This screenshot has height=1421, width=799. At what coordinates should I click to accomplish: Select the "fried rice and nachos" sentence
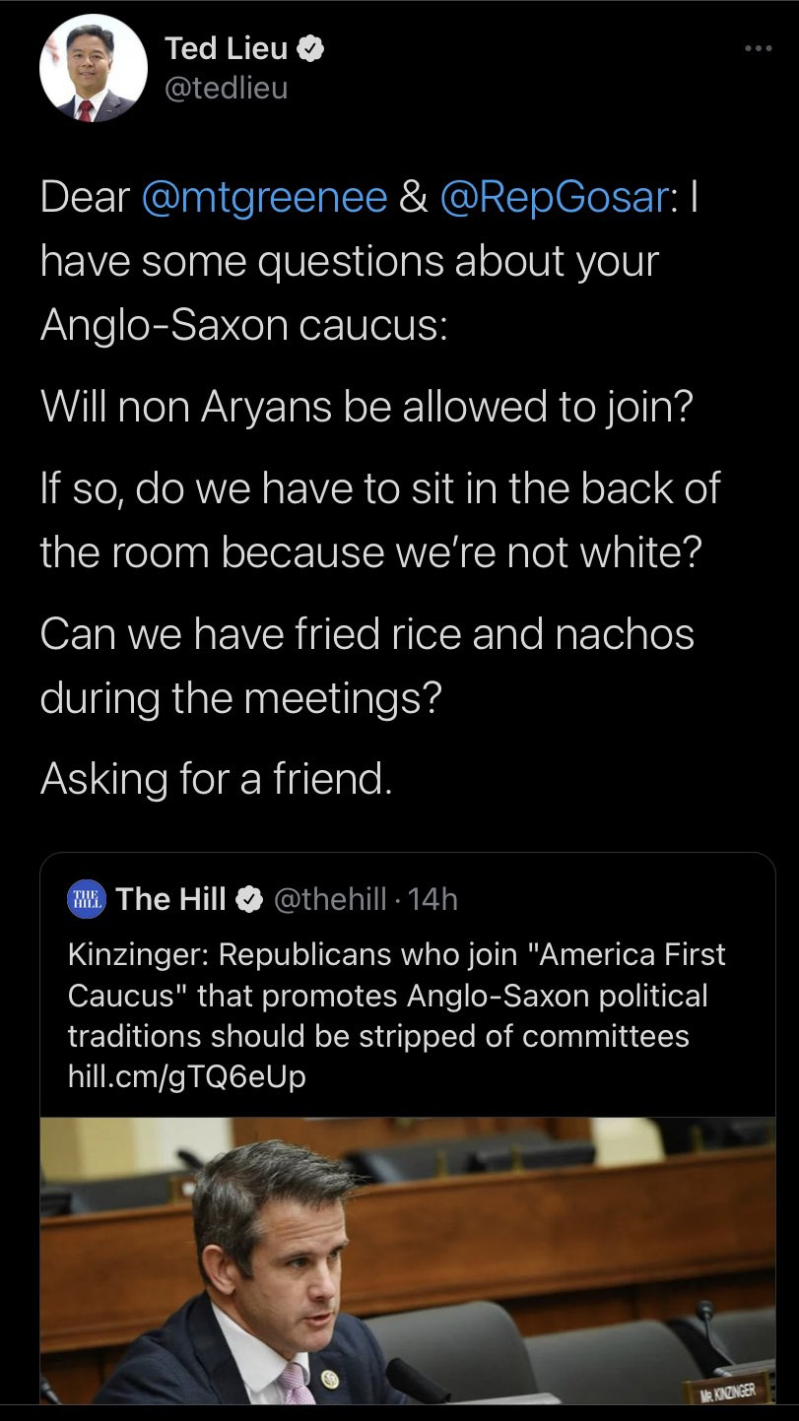coord(366,667)
